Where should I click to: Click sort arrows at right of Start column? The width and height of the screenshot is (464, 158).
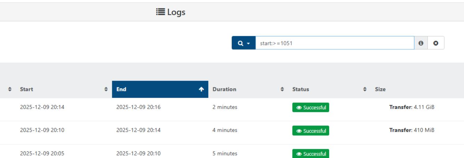[x=106, y=89]
